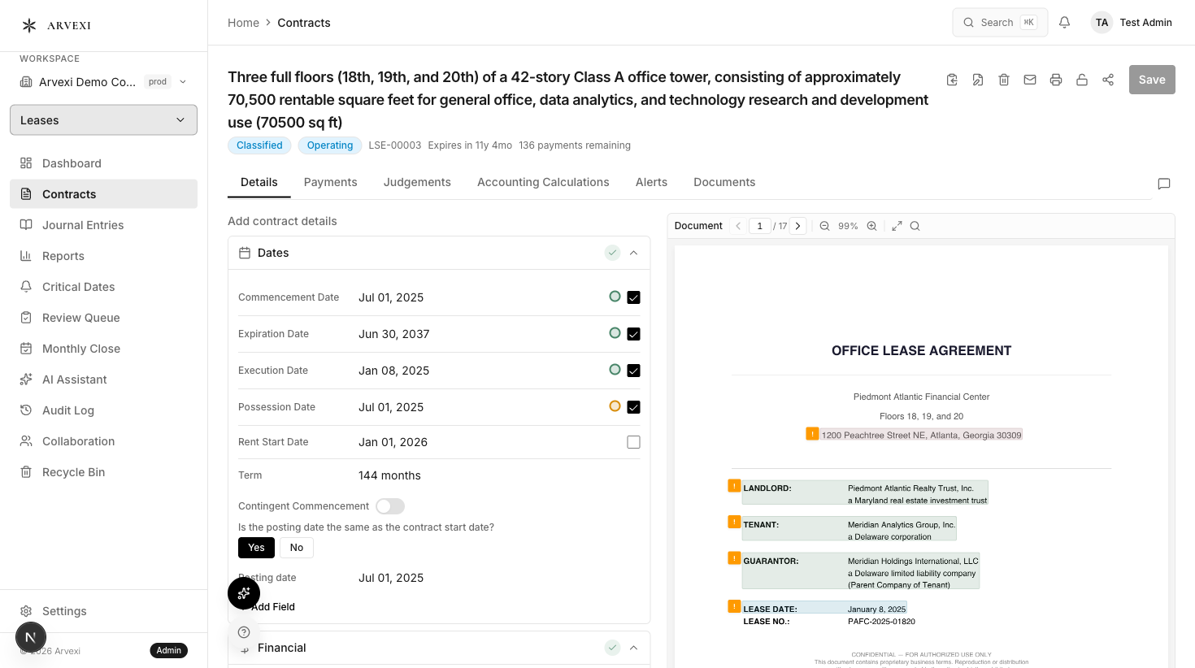Switch to the Payments tab

point(330,182)
